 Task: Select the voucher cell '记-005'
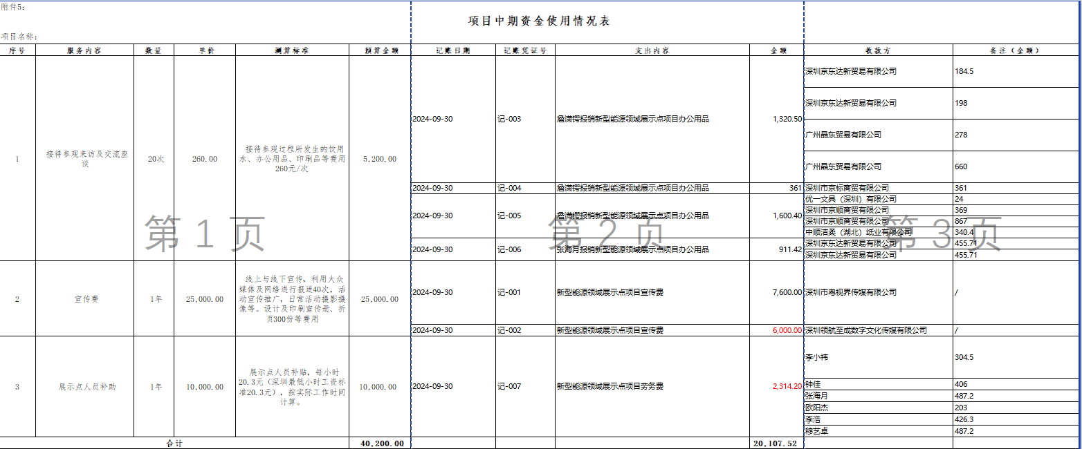pos(525,216)
